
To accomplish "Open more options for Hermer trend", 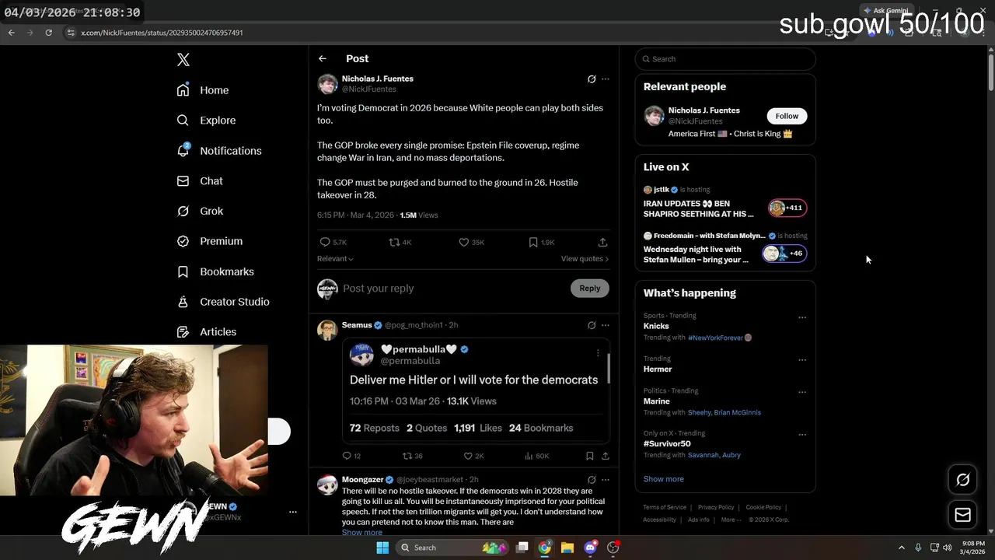I will click(x=802, y=360).
